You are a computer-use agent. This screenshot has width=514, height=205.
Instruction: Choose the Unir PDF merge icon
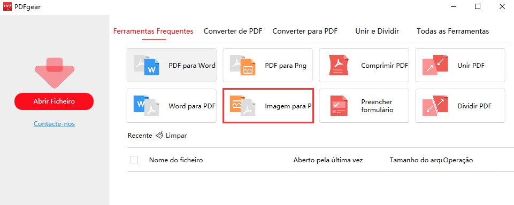pos(435,65)
